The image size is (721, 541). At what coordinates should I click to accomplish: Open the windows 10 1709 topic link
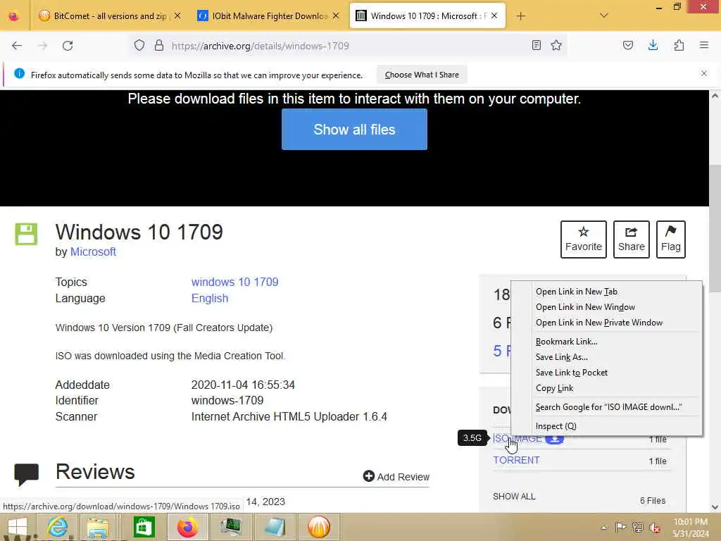pyautogui.click(x=234, y=282)
